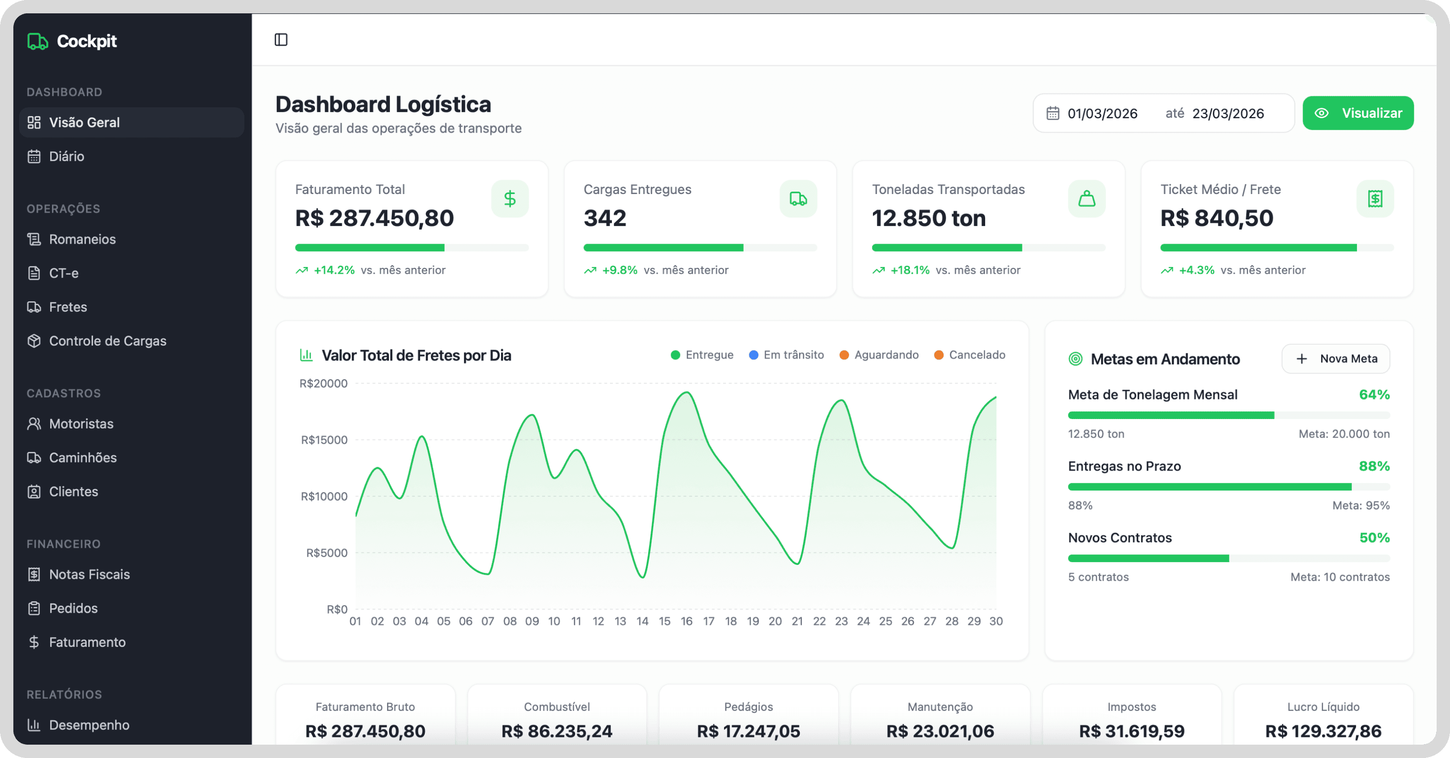Open Motoristas in the sidebar

pos(81,423)
